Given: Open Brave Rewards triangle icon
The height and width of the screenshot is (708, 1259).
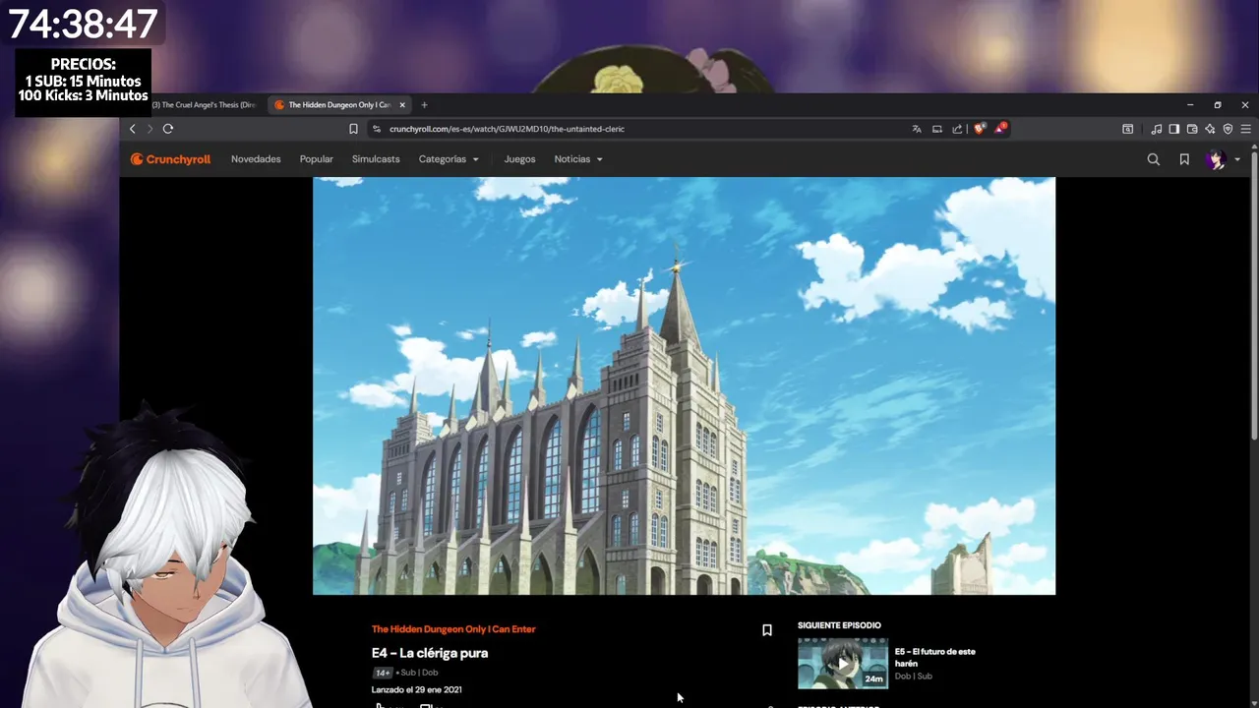Looking at the screenshot, I should pyautogui.click(x=999, y=128).
